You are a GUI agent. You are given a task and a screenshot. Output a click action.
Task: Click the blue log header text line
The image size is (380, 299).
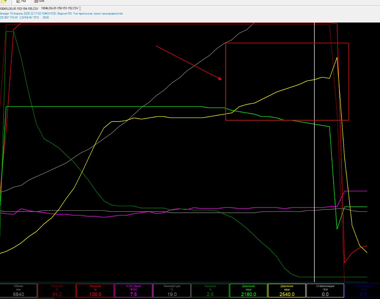pyautogui.click(x=61, y=14)
